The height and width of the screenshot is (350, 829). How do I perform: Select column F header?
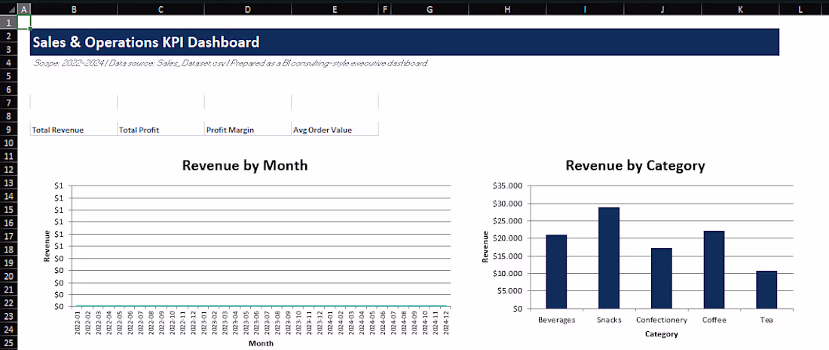[384, 9]
